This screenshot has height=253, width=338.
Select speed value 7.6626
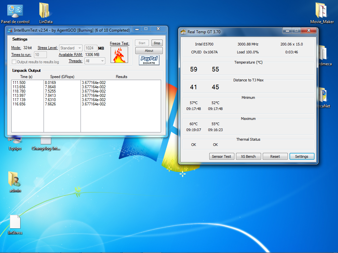(50, 104)
